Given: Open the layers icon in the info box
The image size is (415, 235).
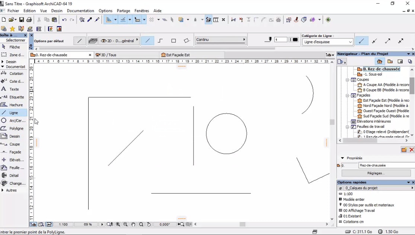Looking at the screenshot, I should point(93,41).
